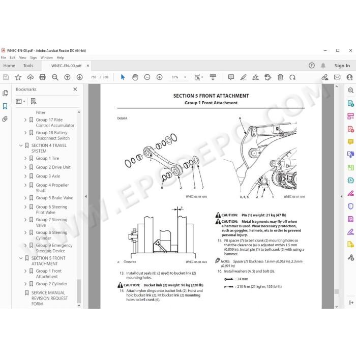Click the upload to cloud icon
The image size is (356, 356).
tap(30, 77)
